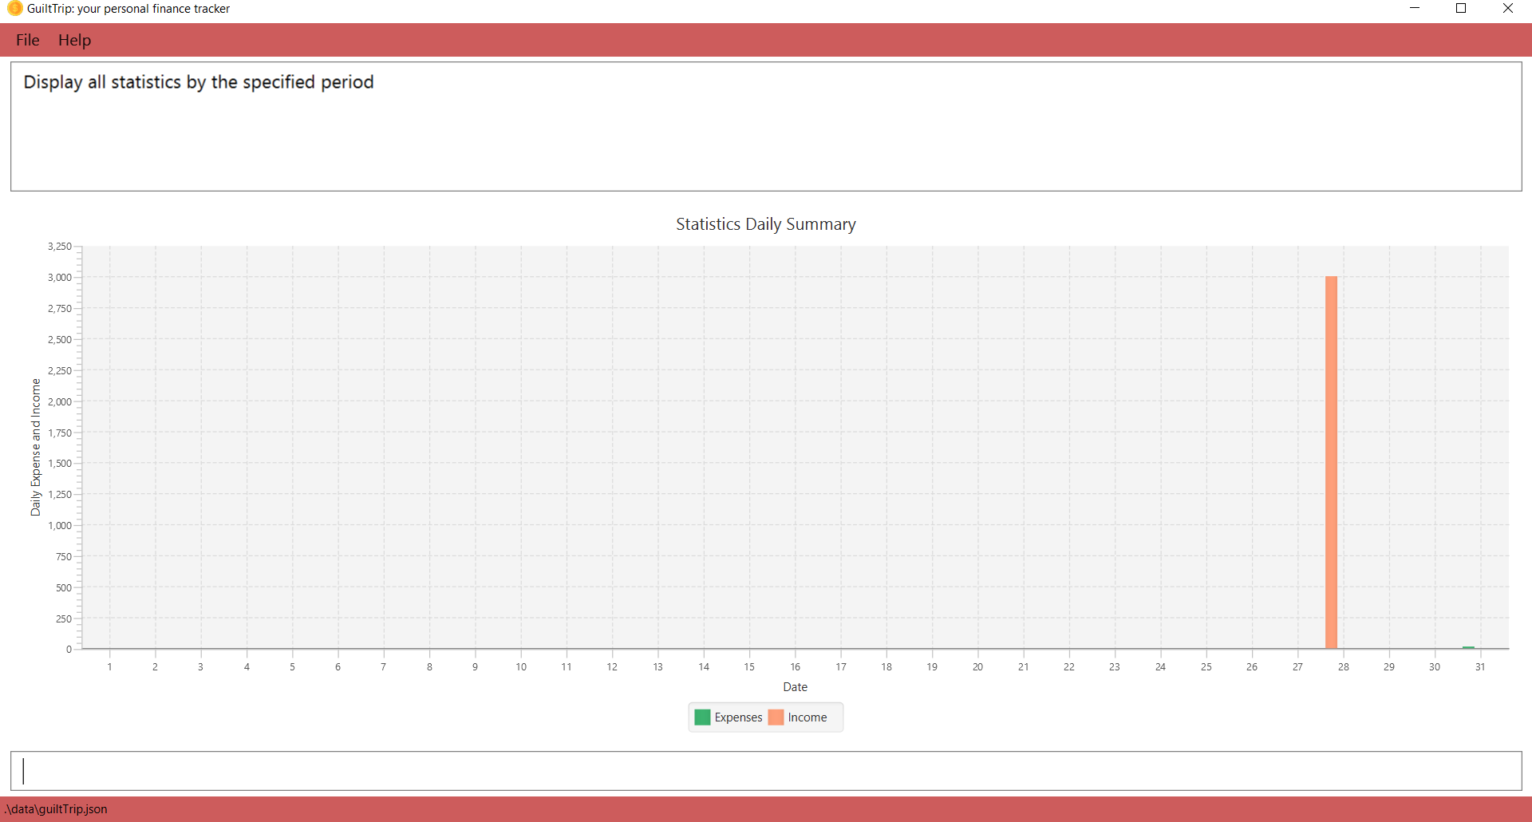Click the date 28 on x-axis
The height and width of the screenshot is (822, 1532).
[x=1344, y=667]
